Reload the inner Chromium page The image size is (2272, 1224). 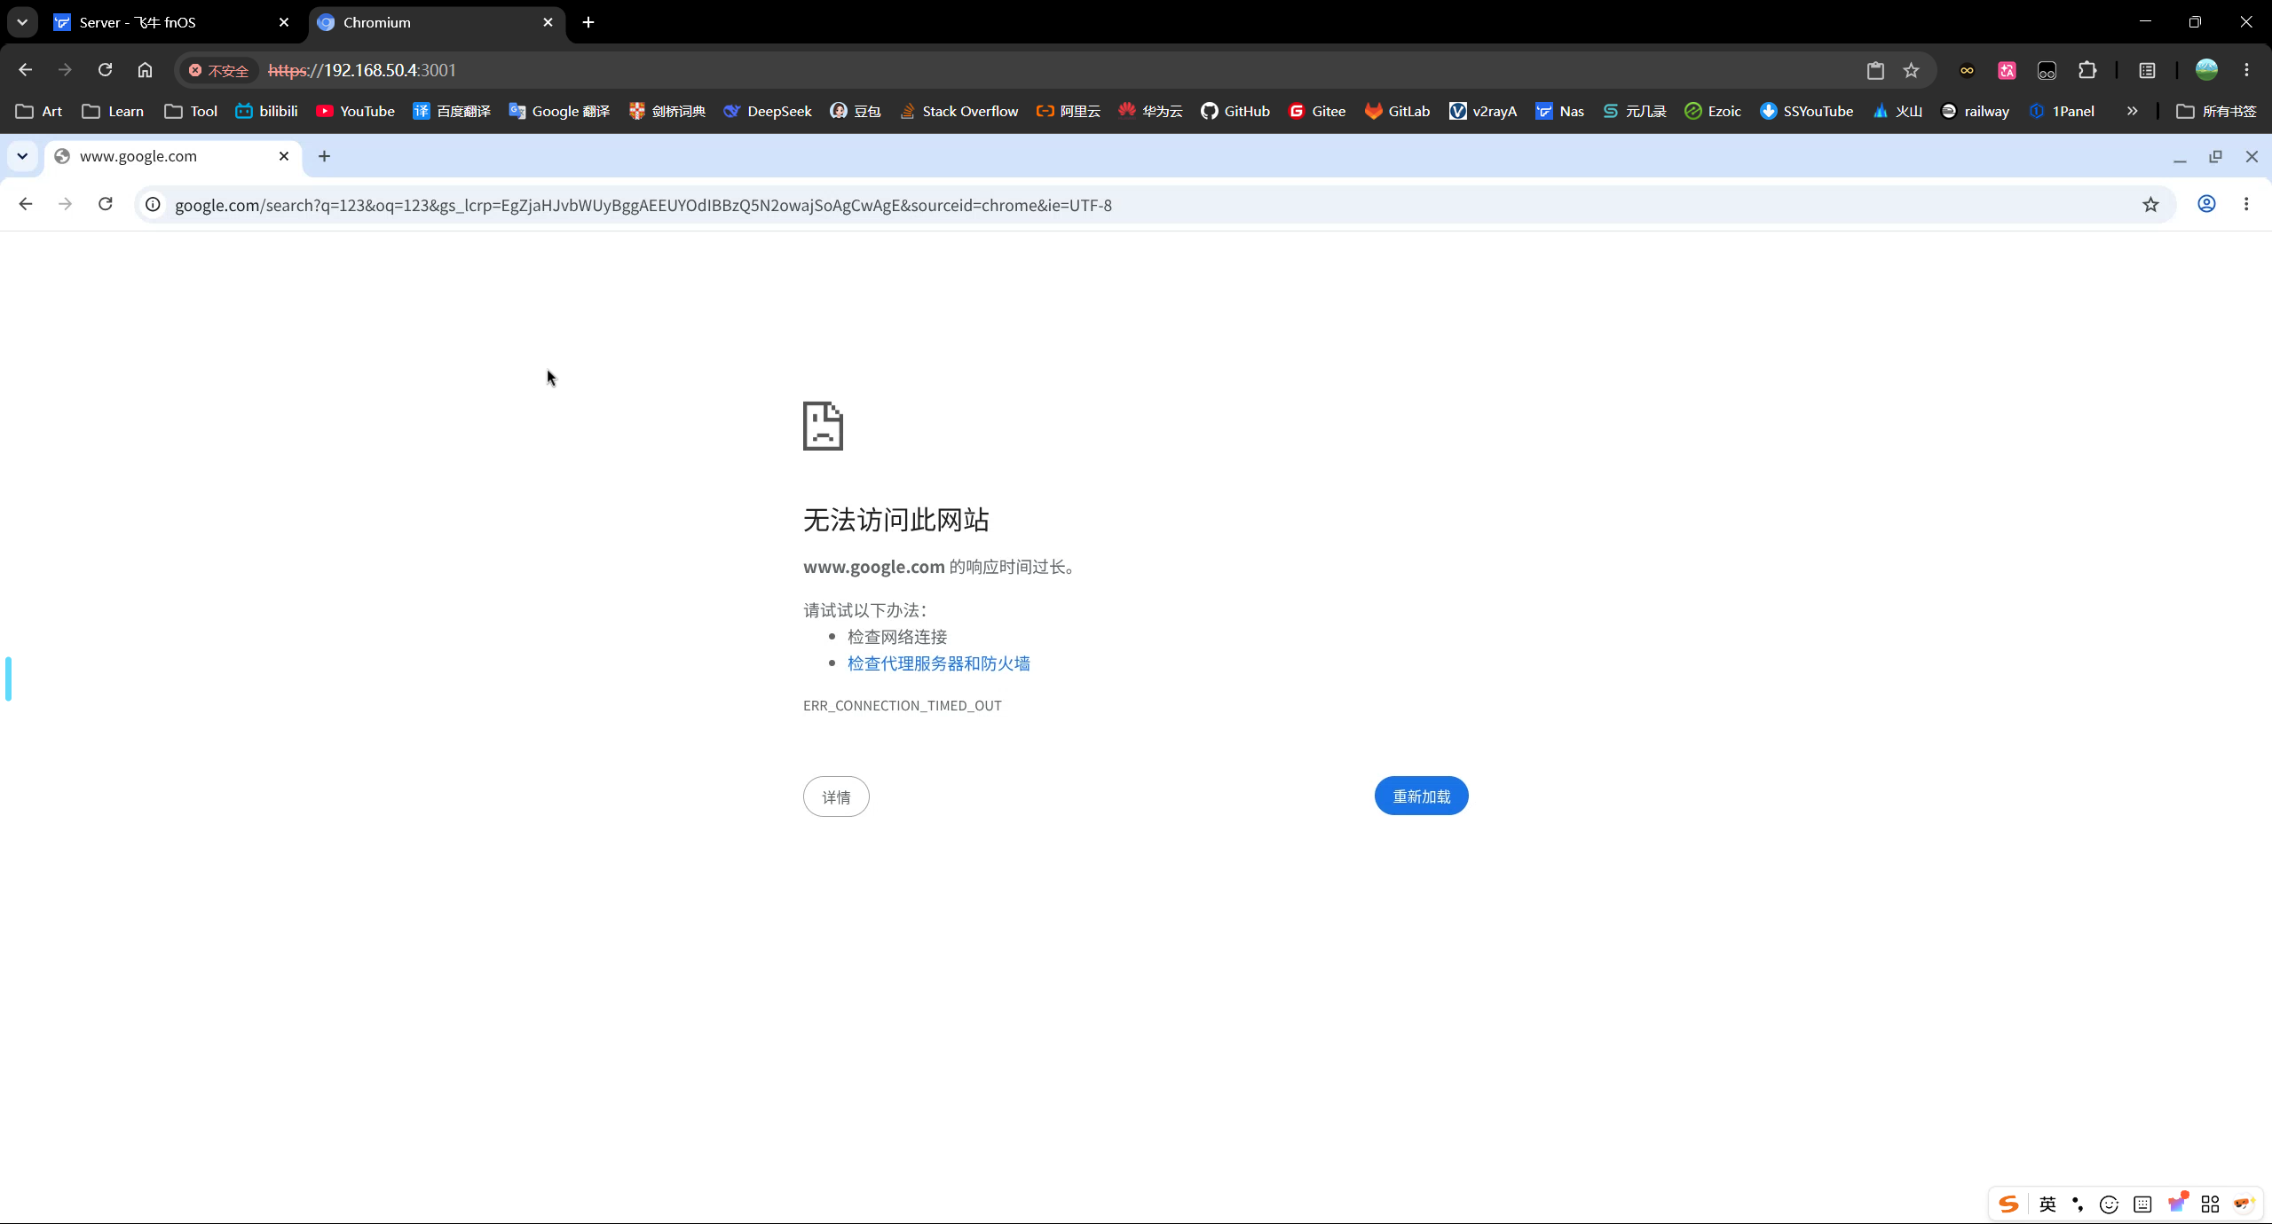point(105,204)
